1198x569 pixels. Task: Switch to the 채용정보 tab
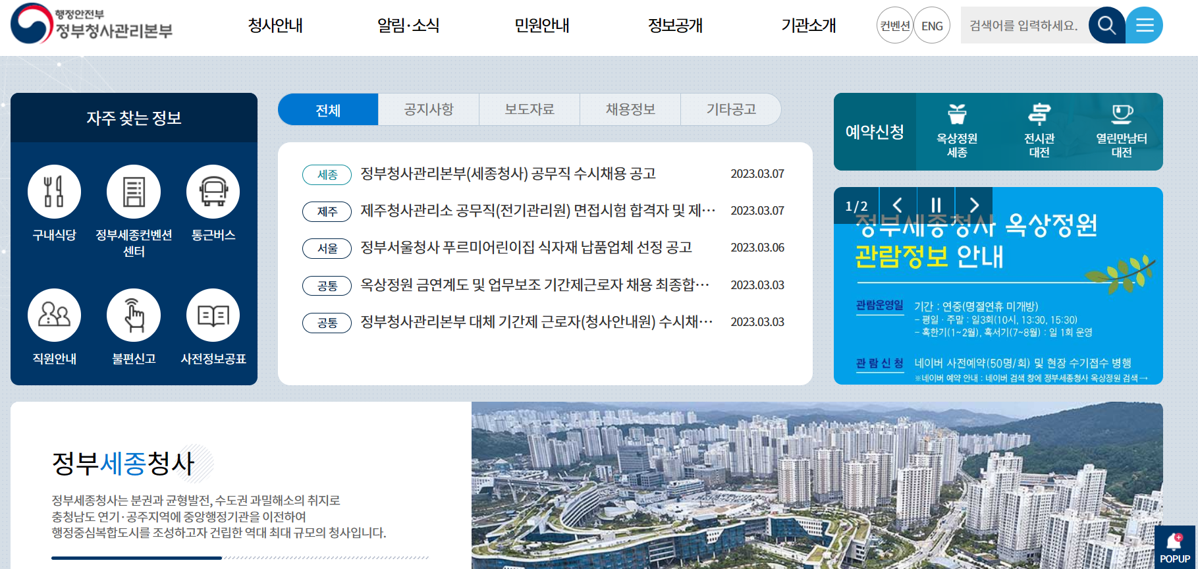(x=630, y=109)
